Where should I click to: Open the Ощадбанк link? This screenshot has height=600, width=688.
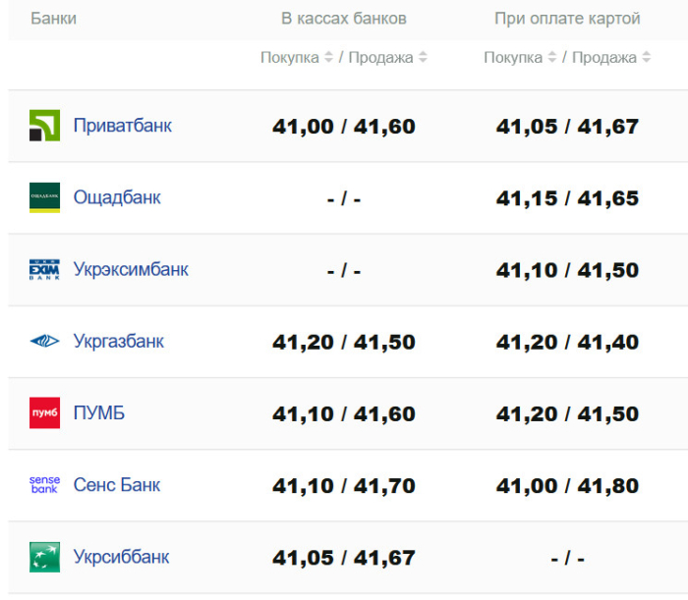117,197
